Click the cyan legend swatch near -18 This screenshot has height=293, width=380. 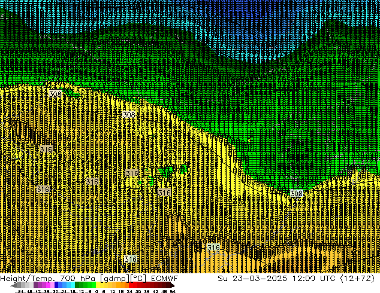coord(73,285)
